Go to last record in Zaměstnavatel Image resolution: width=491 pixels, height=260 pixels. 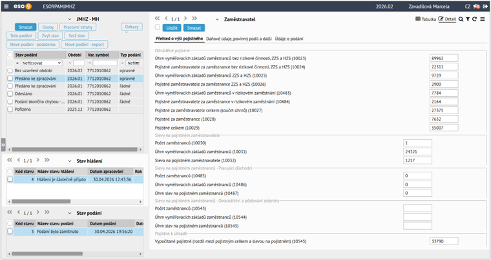click(194, 19)
